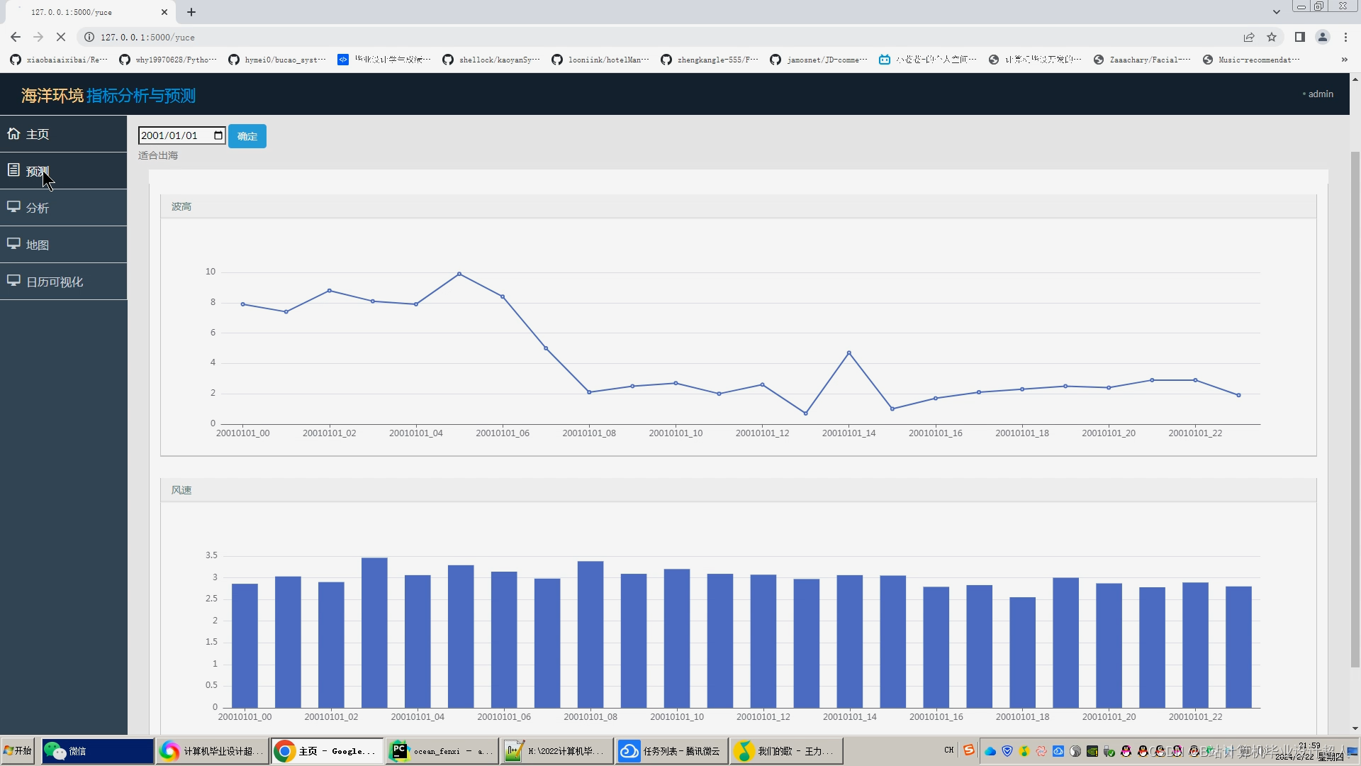Screen dimensions: 1361x766
Task: Open WeChat from the taskbar
Action: coord(97,751)
